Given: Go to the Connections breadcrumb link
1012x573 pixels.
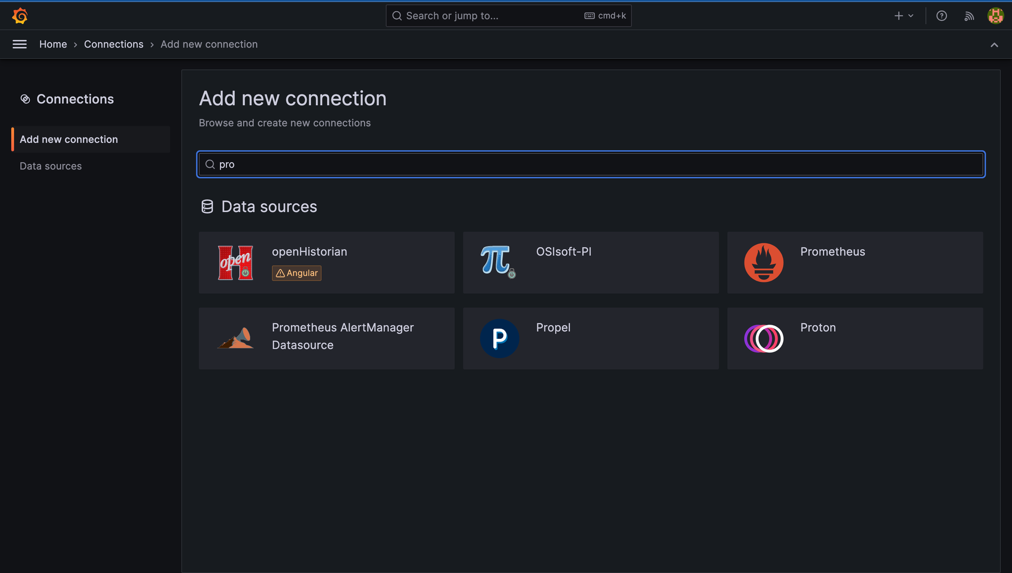Looking at the screenshot, I should pyautogui.click(x=113, y=45).
